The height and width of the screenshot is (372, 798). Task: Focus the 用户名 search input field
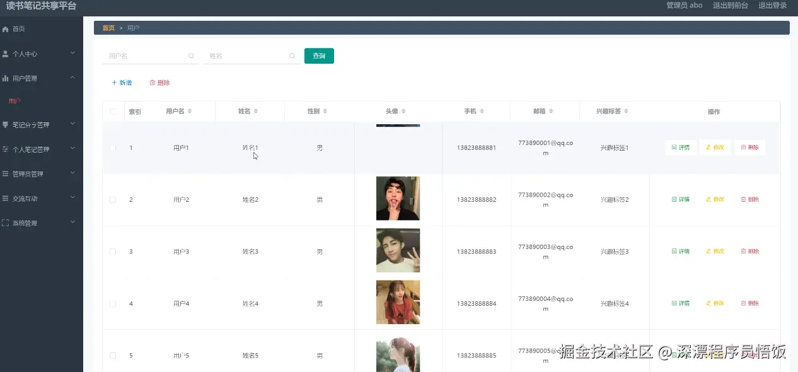tap(150, 55)
